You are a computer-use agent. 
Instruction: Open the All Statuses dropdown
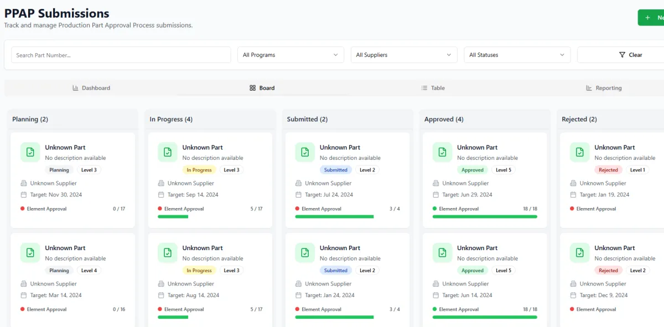517,55
